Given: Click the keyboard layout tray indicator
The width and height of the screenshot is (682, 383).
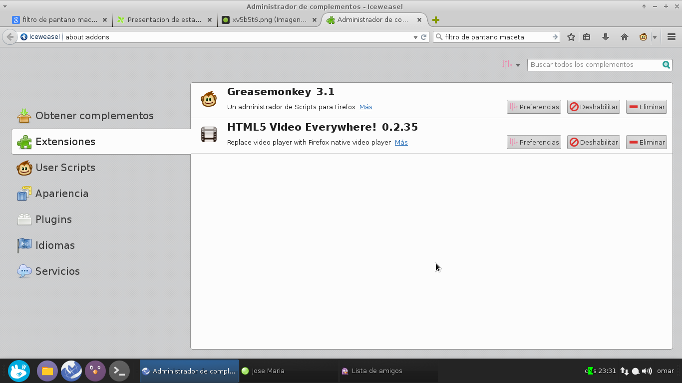Looking at the screenshot, I should coord(590,371).
